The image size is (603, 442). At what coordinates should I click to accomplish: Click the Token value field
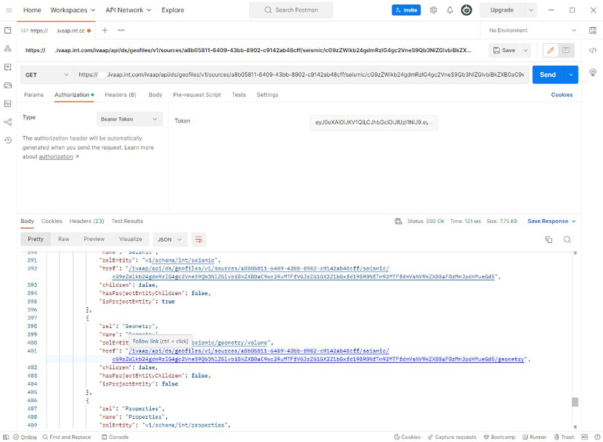(374, 123)
